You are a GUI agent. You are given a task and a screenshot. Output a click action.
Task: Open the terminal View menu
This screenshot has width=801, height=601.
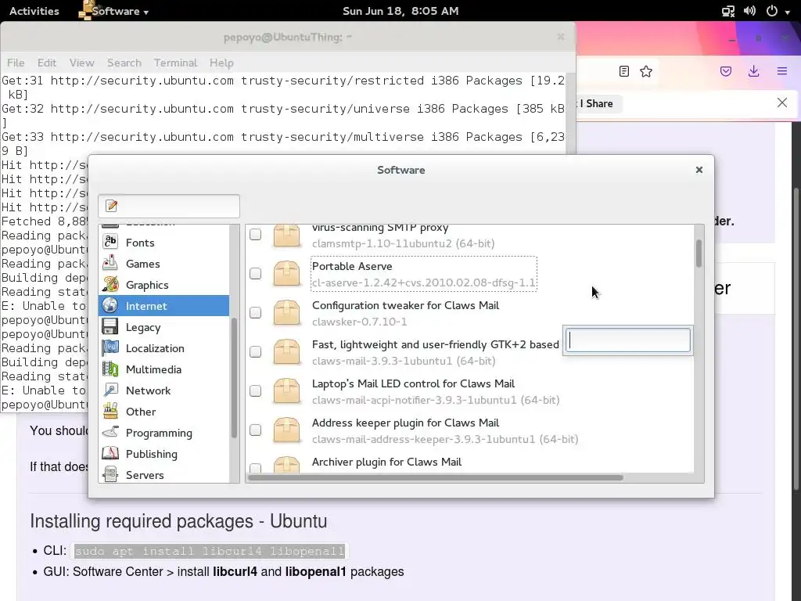[81, 63]
